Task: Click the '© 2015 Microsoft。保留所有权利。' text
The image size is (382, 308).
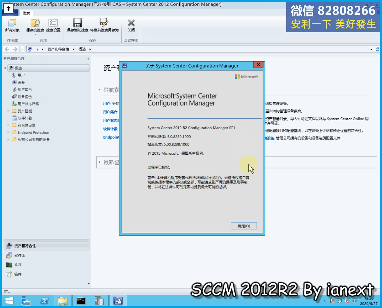Action: (177, 153)
